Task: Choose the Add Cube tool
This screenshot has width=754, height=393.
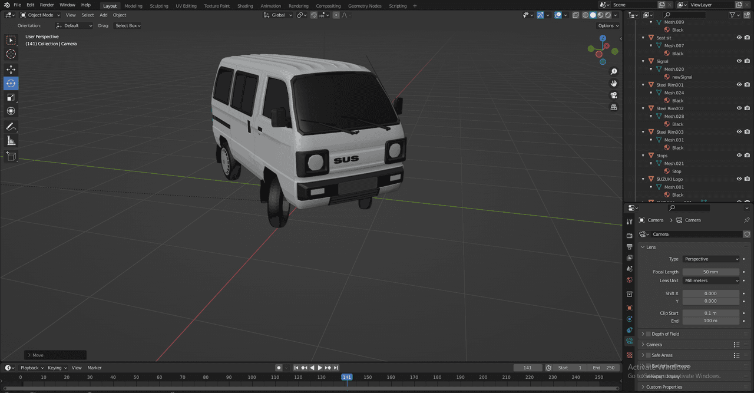Action: coord(11,156)
